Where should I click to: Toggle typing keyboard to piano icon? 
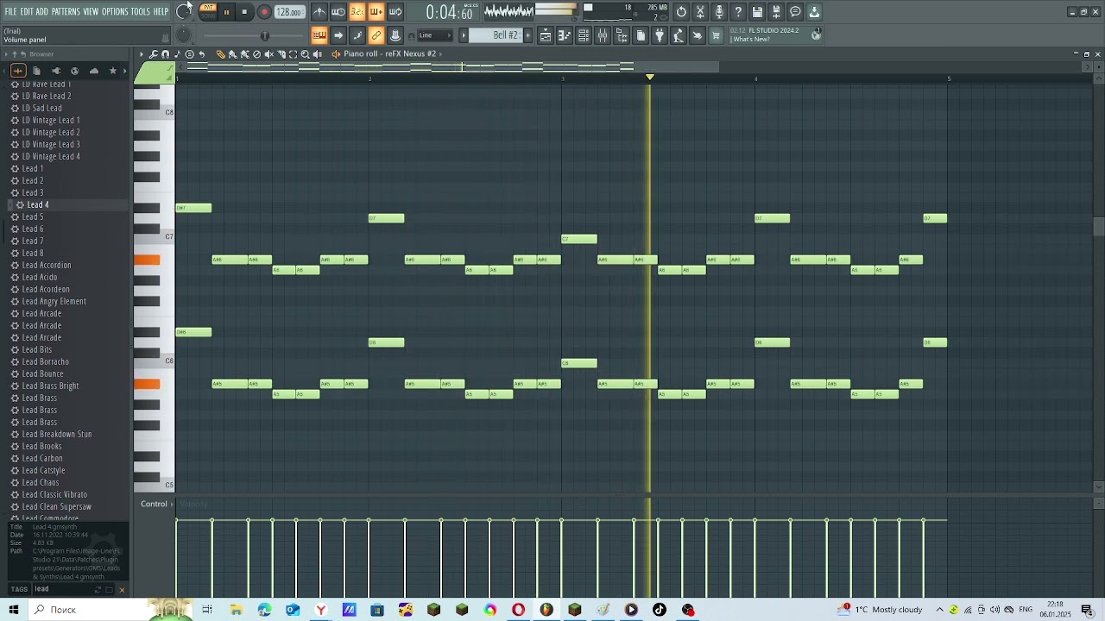click(x=319, y=35)
